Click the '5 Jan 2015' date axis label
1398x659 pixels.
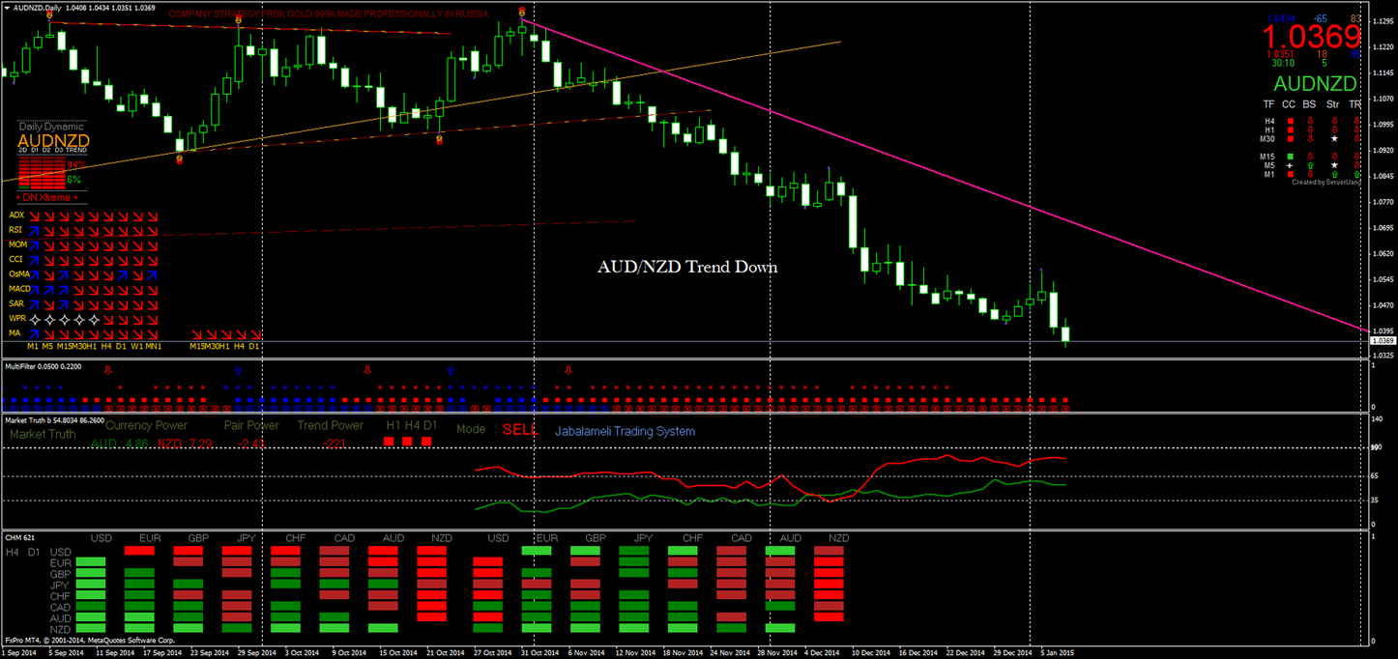(x=1057, y=652)
